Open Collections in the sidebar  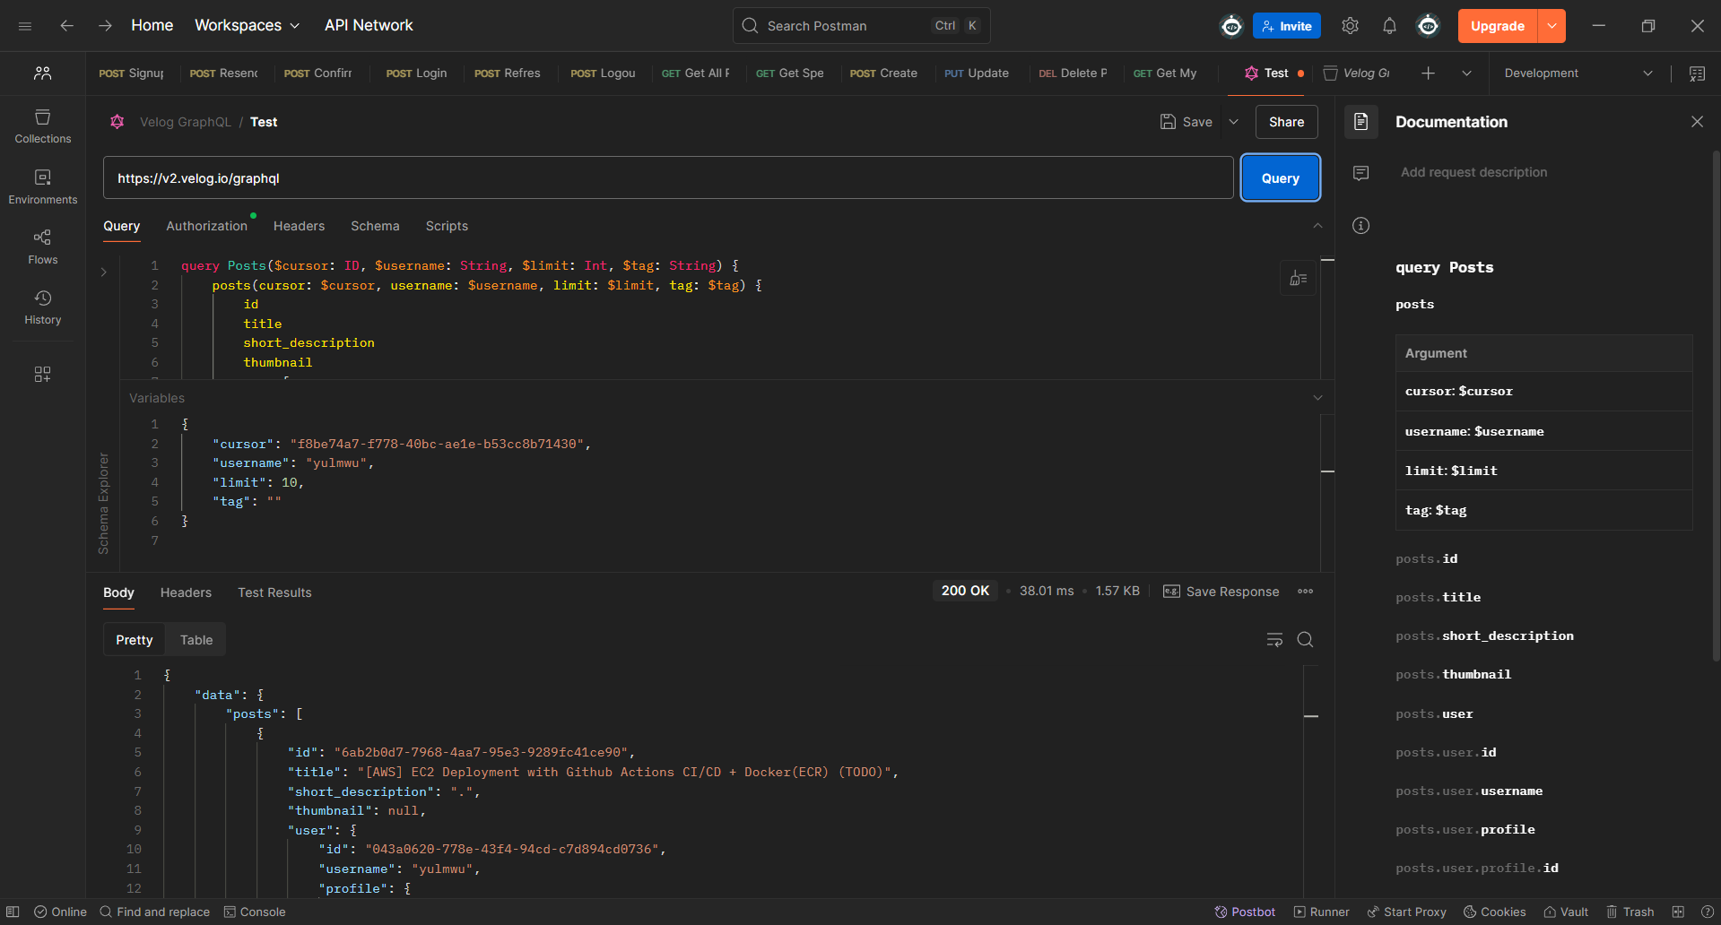click(x=42, y=126)
